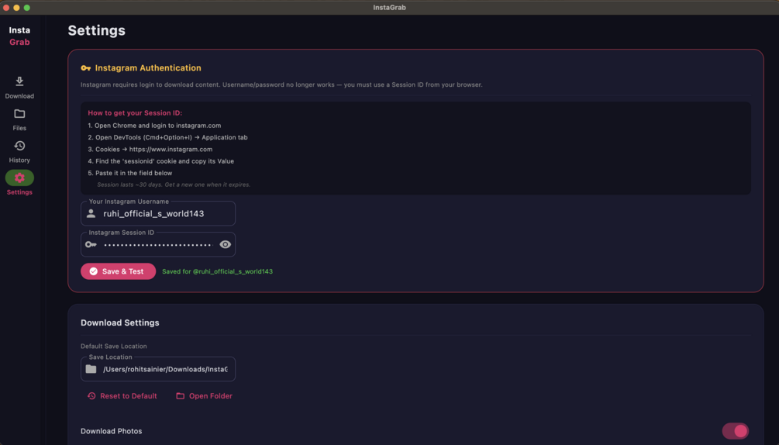The image size is (779, 445).
Task: Click the InstaGrab logo in sidebar
Action: pos(19,36)
